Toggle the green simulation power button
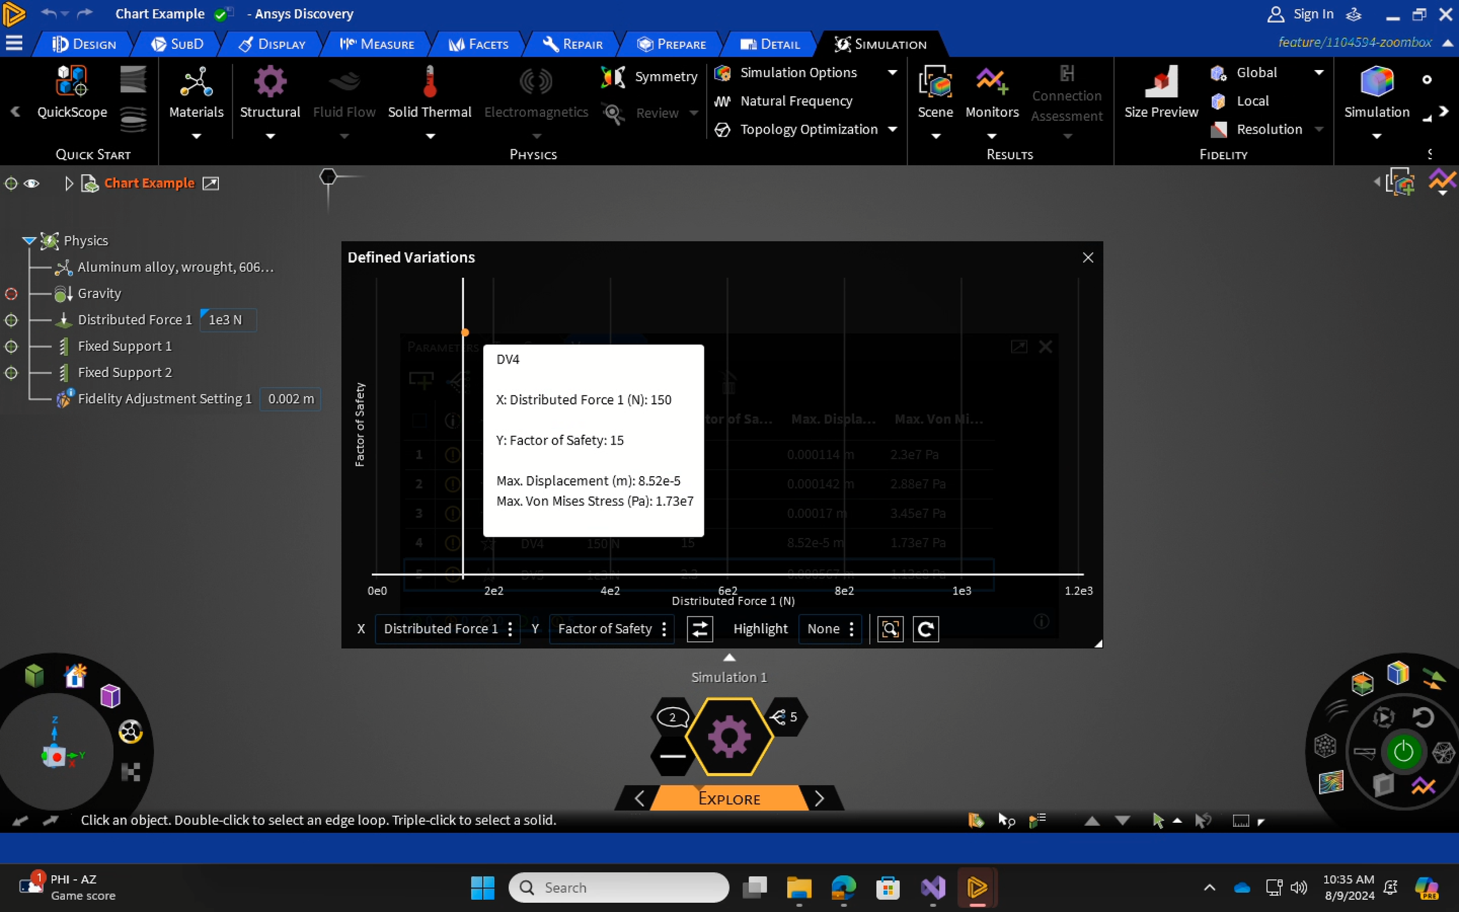1459x912 pixels. click(x=1403, y=752)
